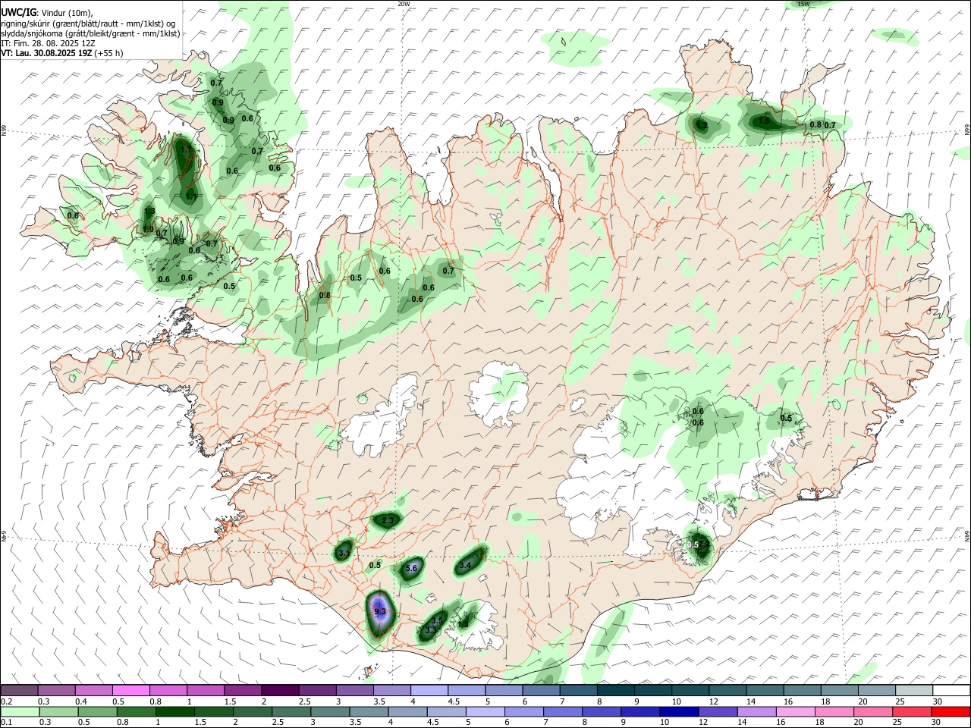
Task: Click the 3.3 precipitation value on the map
Action: (x=431, y=630)
